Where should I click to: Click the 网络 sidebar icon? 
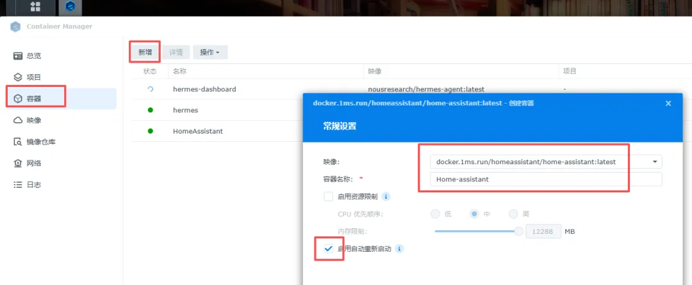coord(18,163)
